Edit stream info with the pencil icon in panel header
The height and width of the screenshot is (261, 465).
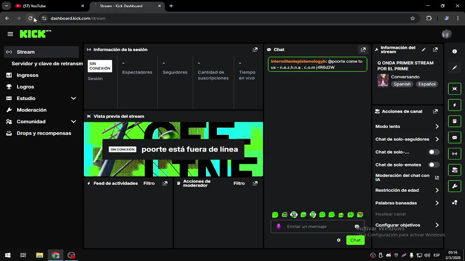[424, 50]
